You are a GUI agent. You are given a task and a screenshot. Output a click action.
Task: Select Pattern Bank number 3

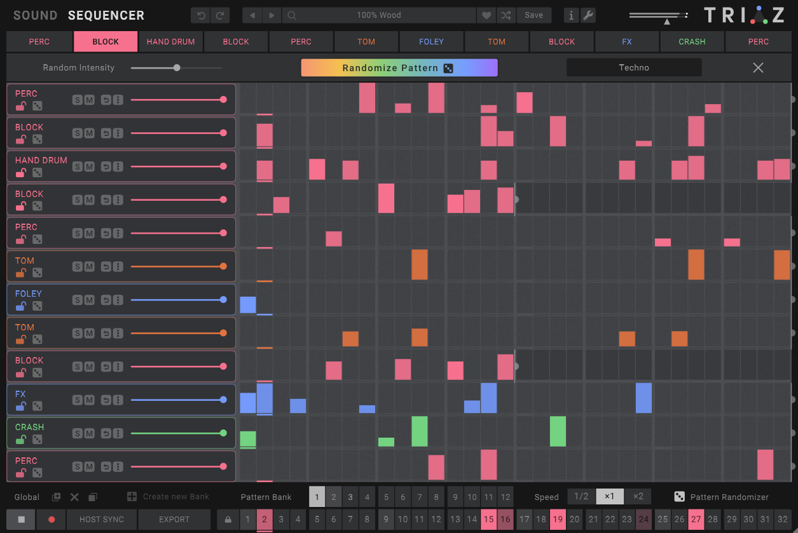(350, 497)
